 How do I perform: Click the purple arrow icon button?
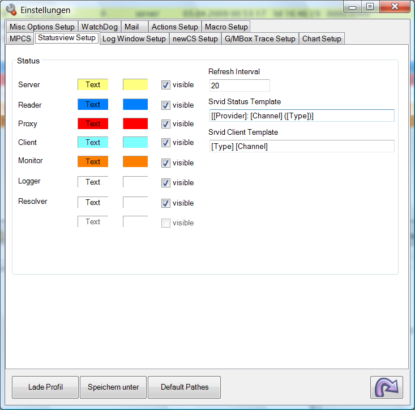click(x=387, y=387)
